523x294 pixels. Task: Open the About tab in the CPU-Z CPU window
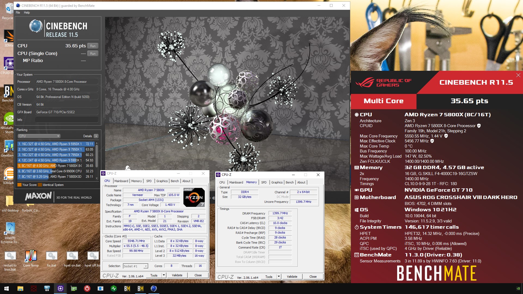click(186, 181)
